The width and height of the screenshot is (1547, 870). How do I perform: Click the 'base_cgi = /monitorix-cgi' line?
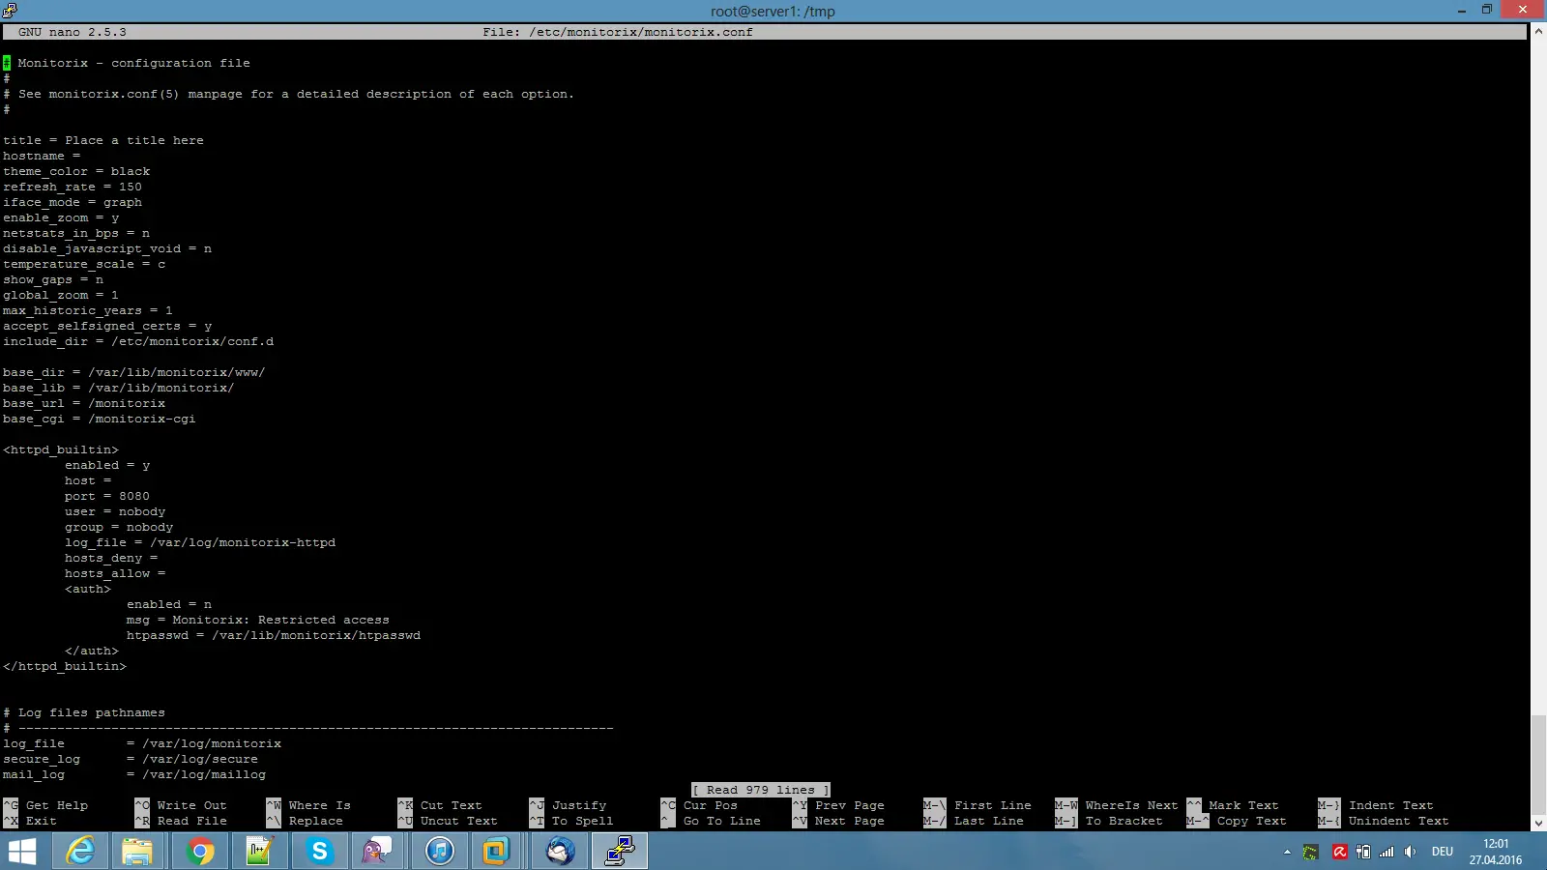point(100,419)
